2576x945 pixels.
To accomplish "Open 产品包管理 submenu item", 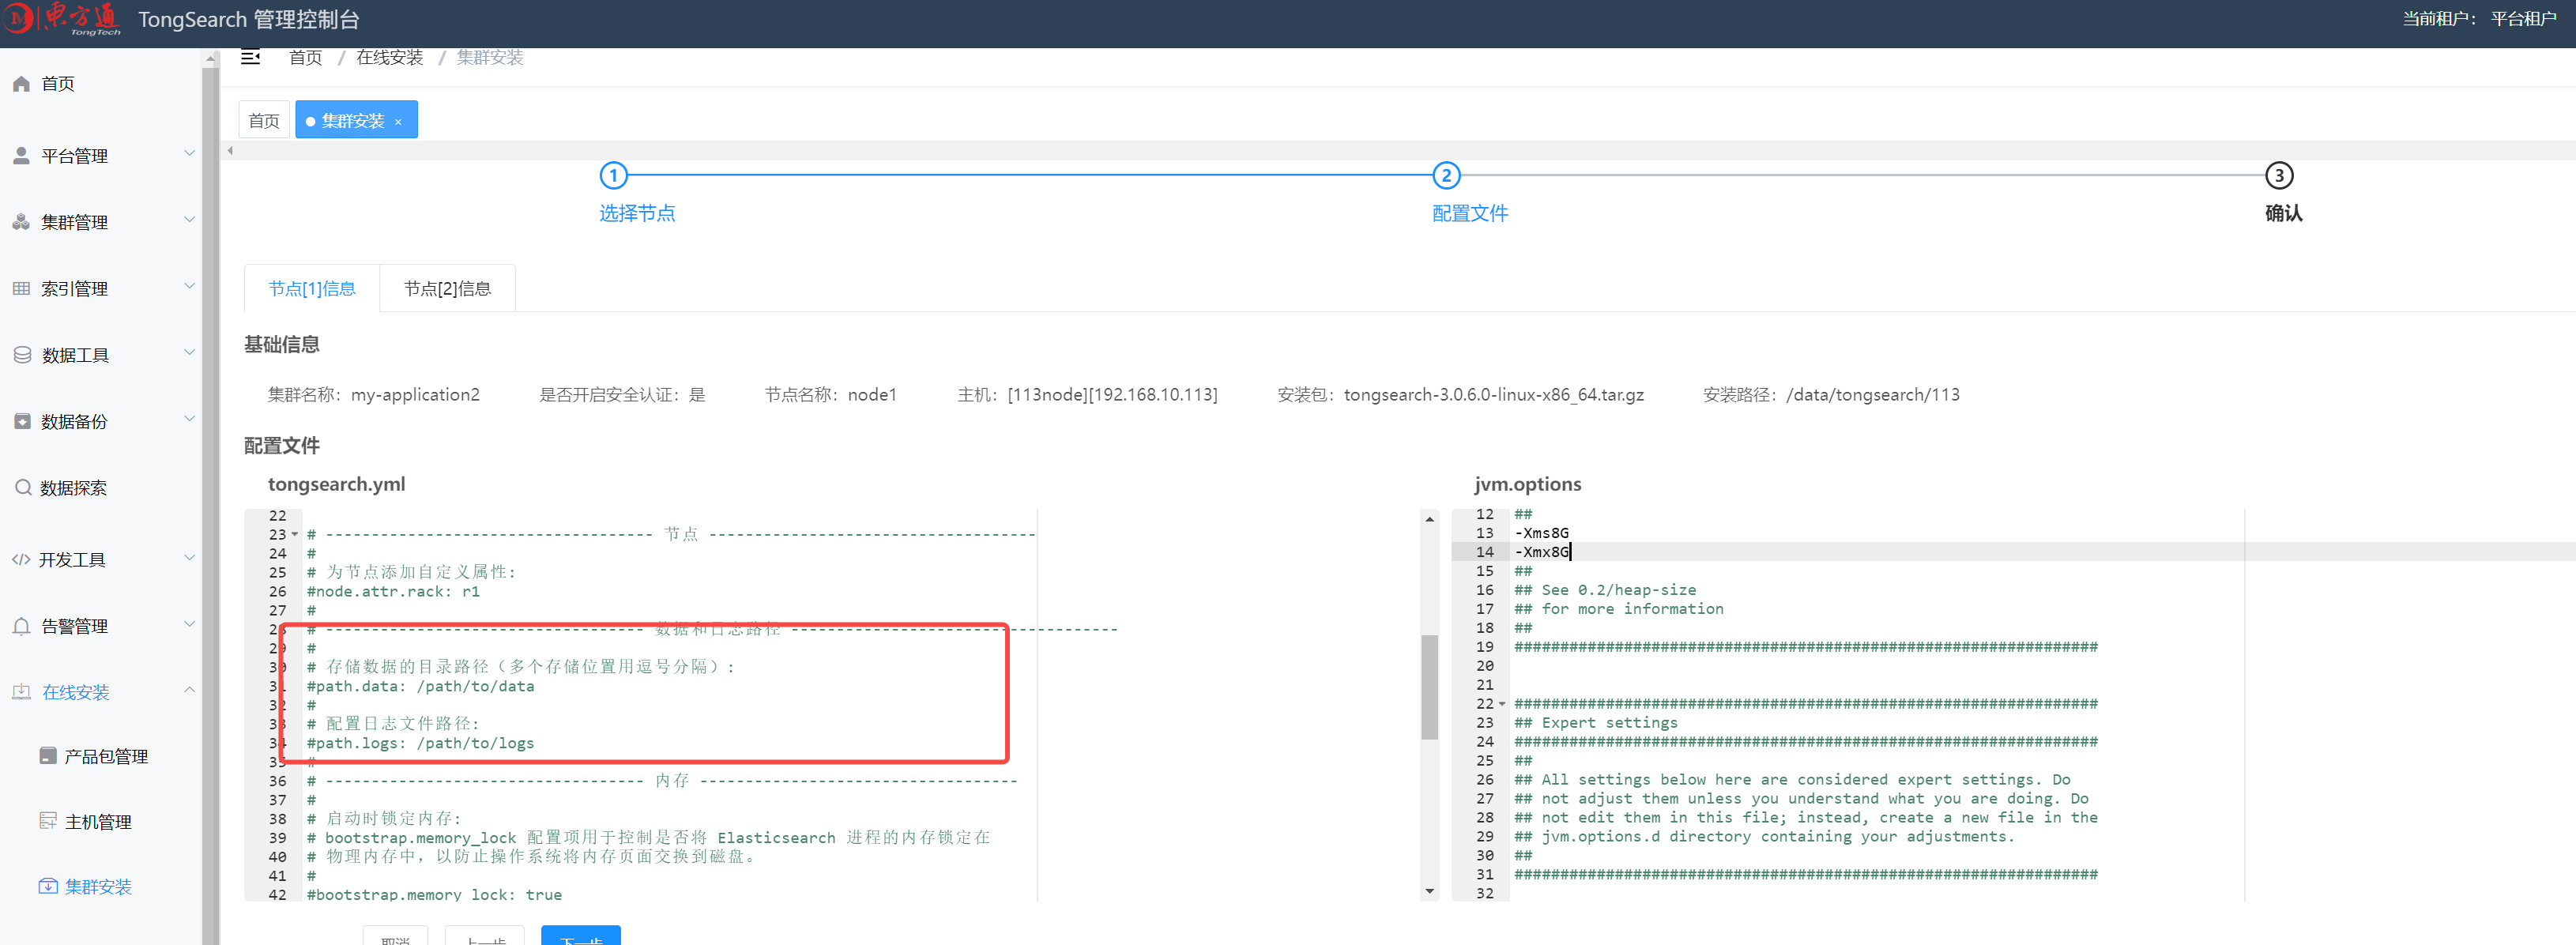I will pyautogui.click(x=106, y=757).
